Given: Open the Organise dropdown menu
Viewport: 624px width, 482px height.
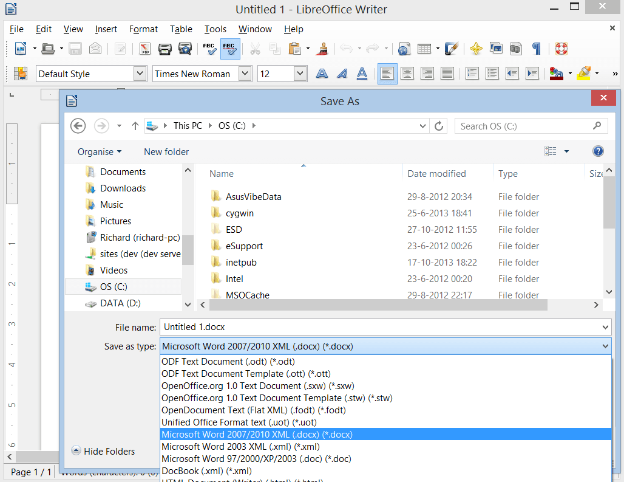Looking at the screenshot, I should click(x=100, y=151).
